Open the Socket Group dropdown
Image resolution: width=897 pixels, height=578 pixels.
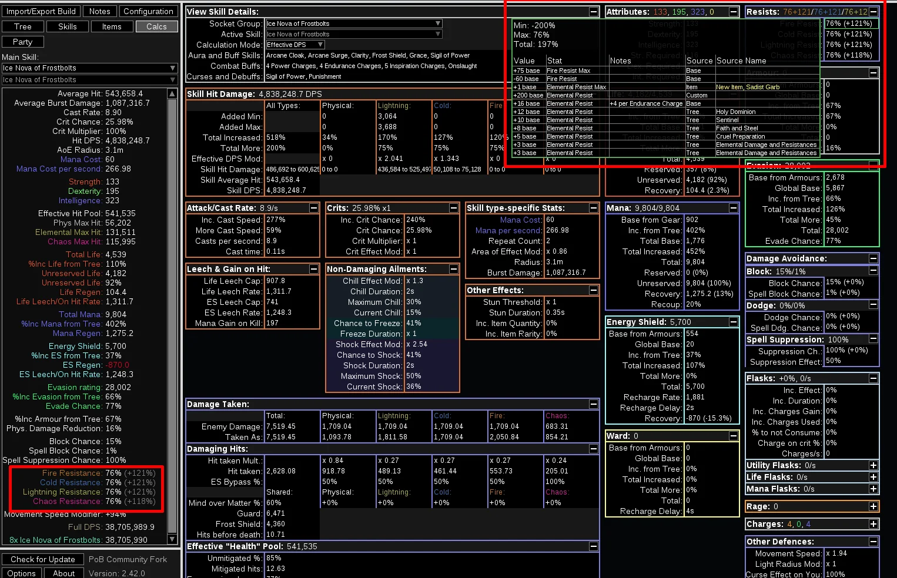point(354,23)
